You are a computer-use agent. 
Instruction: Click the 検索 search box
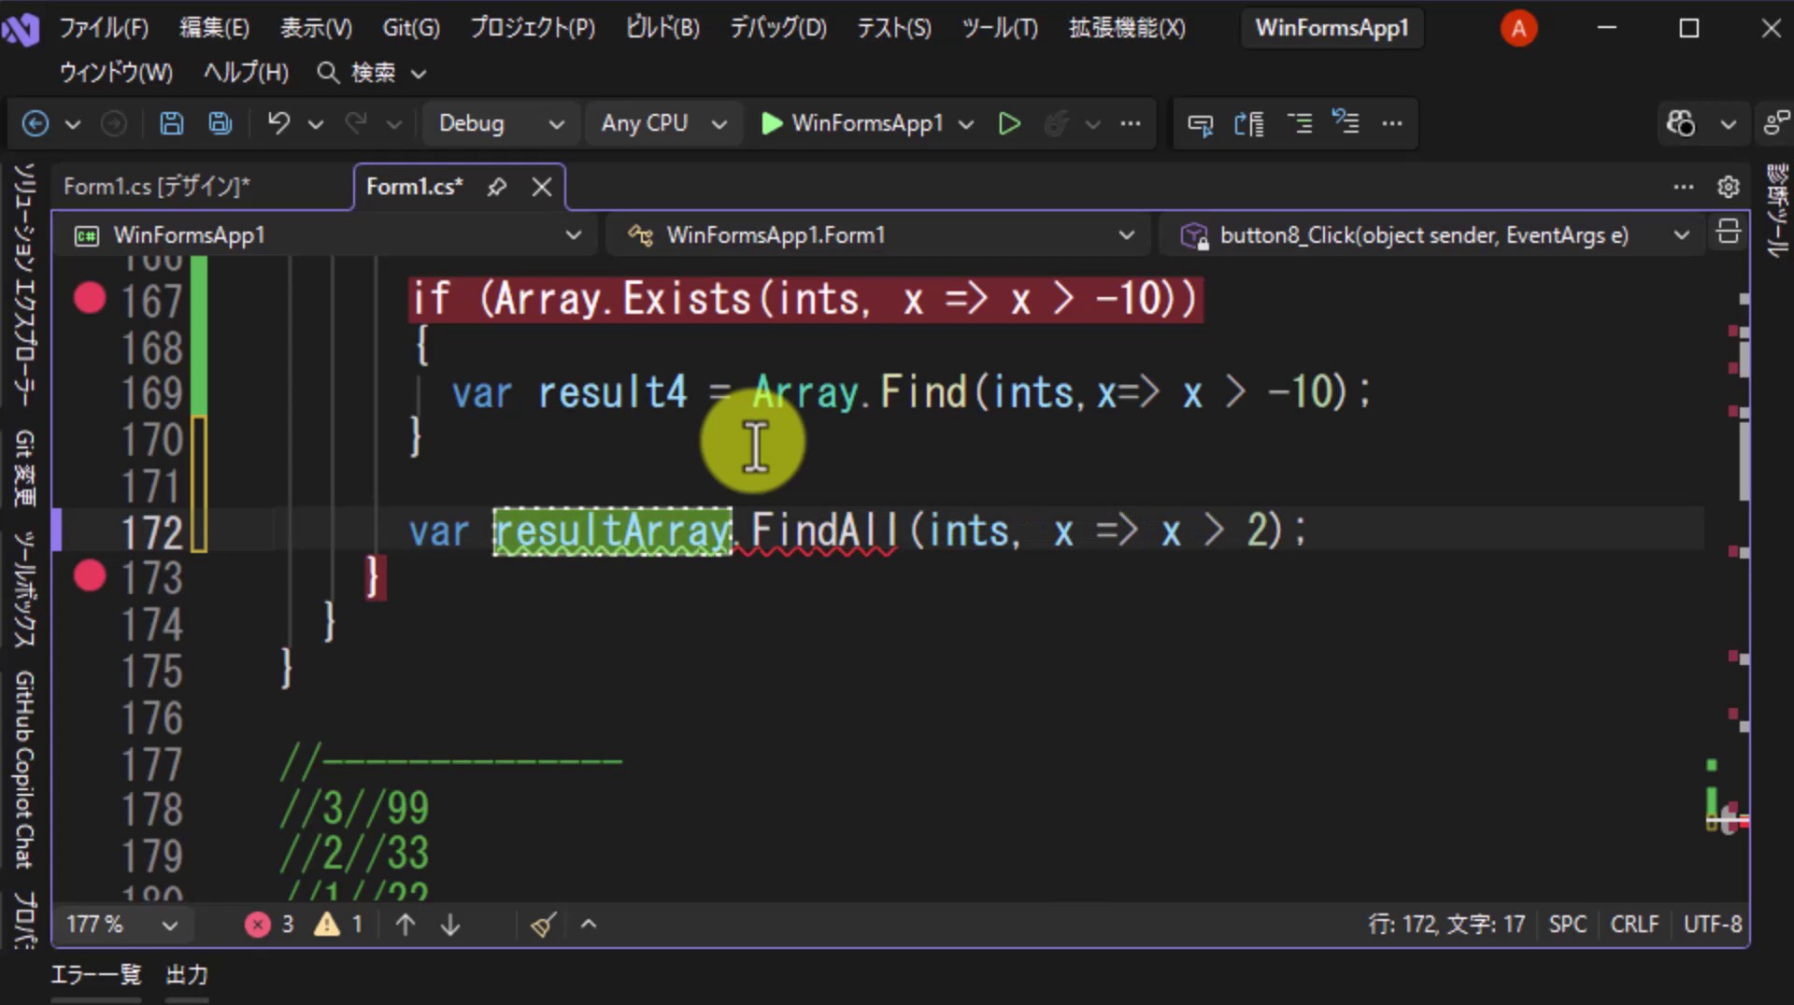[x=372, y=73]
